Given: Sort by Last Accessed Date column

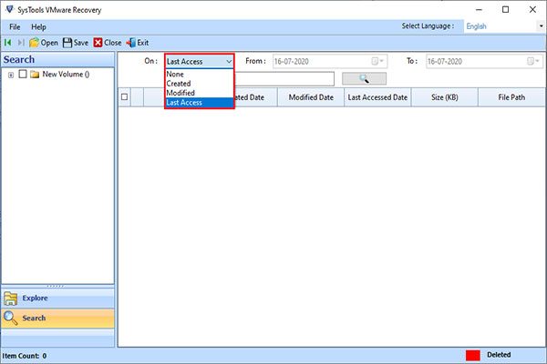Looking at the screenshot, I should tap(377, 97).
